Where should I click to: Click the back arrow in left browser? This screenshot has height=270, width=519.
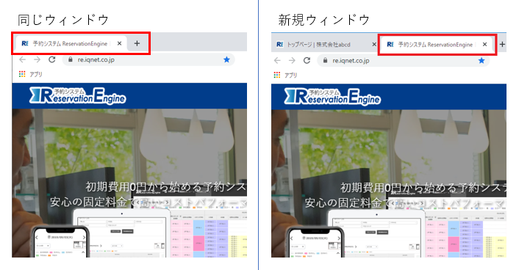[22, 59]
